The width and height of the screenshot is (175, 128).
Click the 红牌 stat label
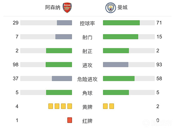coord(87,120)
